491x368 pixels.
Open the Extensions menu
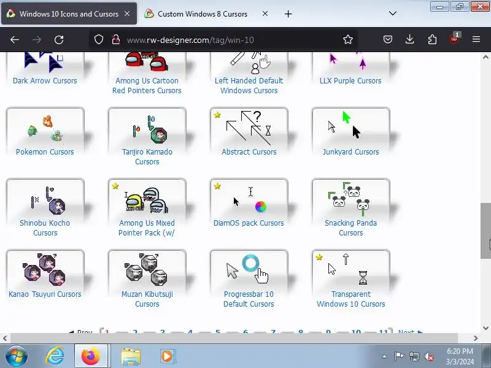(432, 39)
